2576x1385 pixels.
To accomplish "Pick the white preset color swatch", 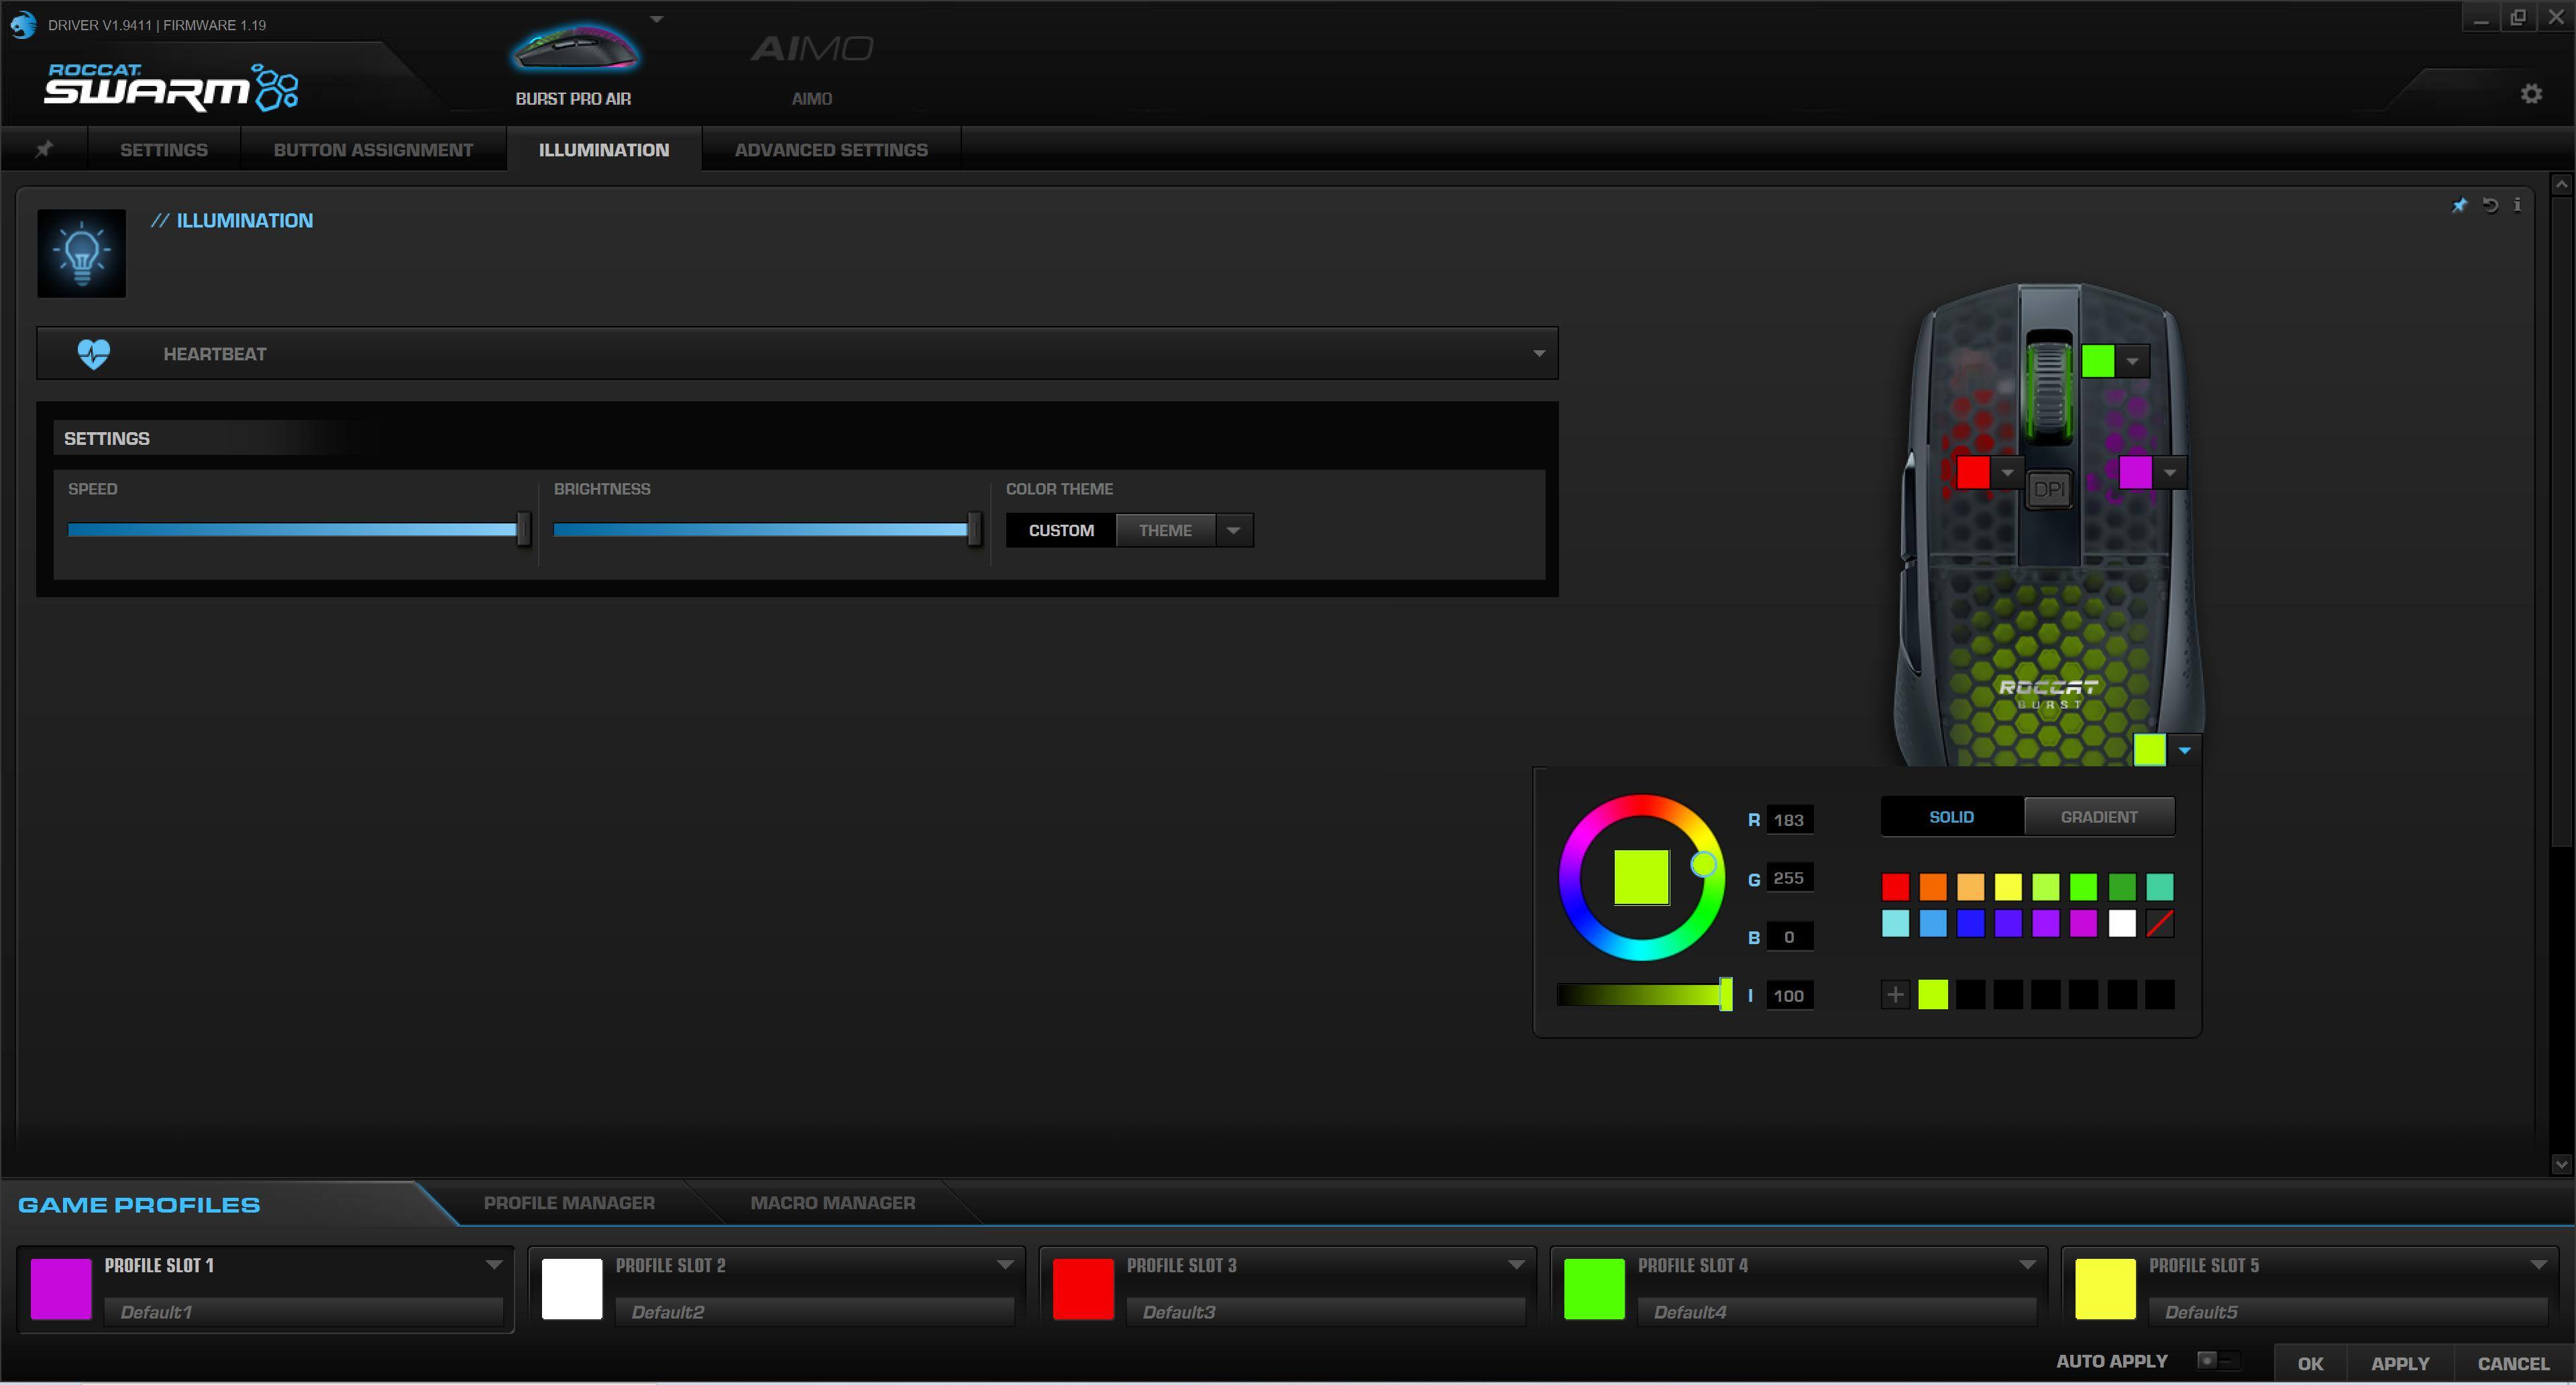I will click(x=2121, y=924).
